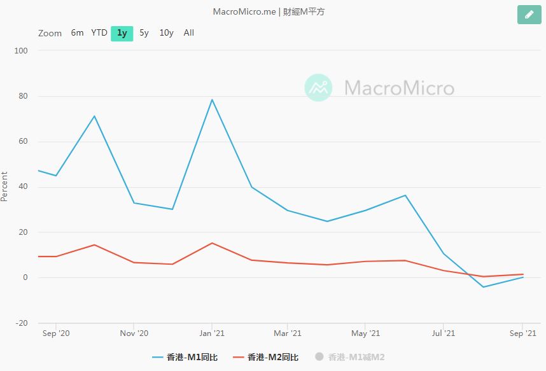Click the MacroMicro watermark text
This screenshot has width=546, height=371.
click(x=399, y=88)
